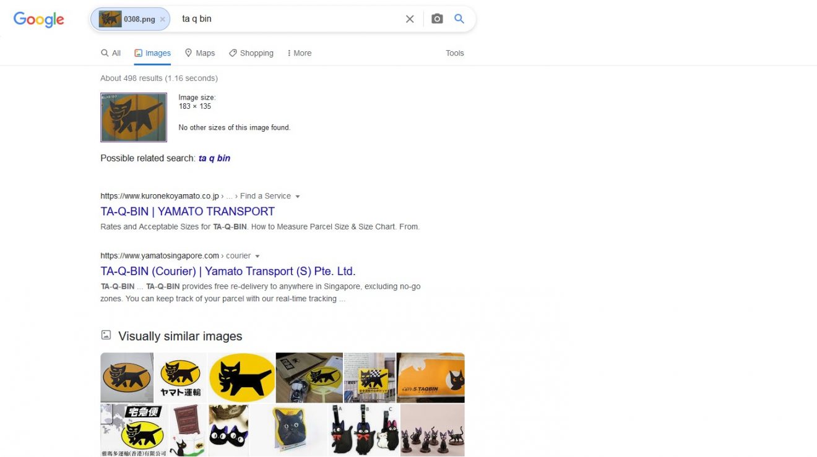The width and height of the screenshot is (817, 457).
Task: Click the blue magnifier search button
Action: [x=459, y=19]
